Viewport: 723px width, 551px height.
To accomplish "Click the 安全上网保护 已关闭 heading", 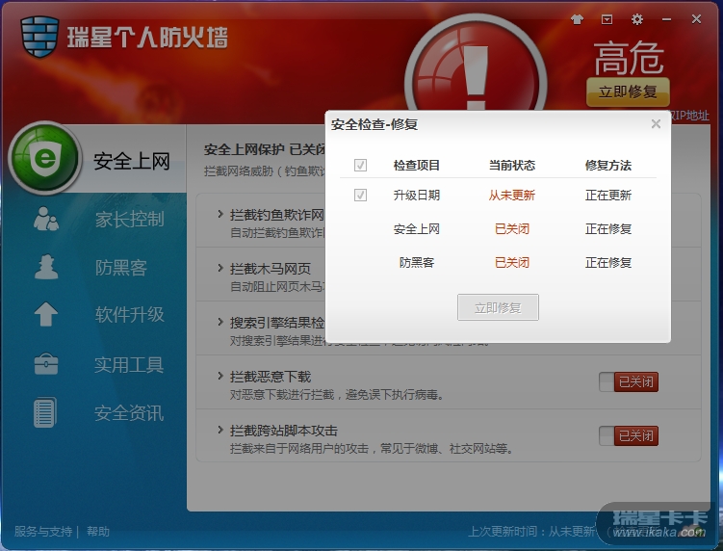I will pos(265,149).
